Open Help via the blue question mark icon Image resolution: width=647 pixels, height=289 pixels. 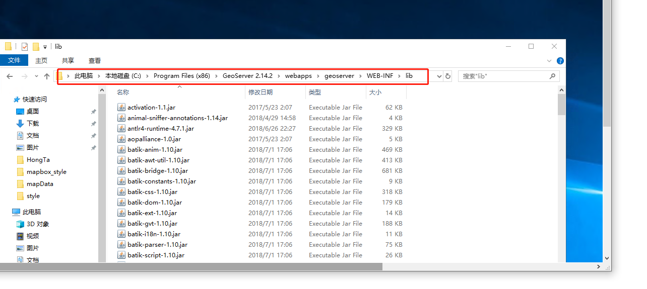(560, 60)
